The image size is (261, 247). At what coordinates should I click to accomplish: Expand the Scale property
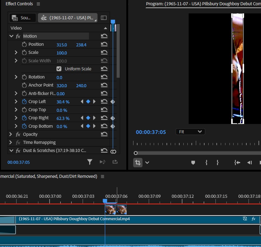click(16, 52)
